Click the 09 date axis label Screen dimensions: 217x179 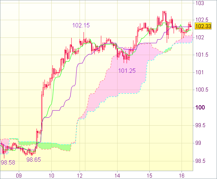coord(19,176)
